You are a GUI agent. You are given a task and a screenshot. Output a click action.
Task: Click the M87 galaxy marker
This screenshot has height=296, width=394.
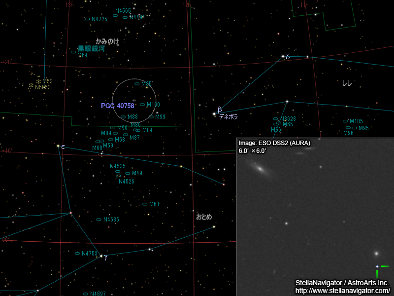(126, 135)
